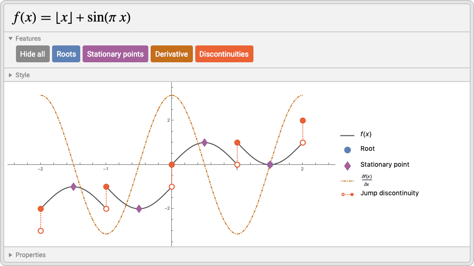Toggle the Derivative feature overlay
This screenshot has height=266, width=474.
tap(171, 54)
